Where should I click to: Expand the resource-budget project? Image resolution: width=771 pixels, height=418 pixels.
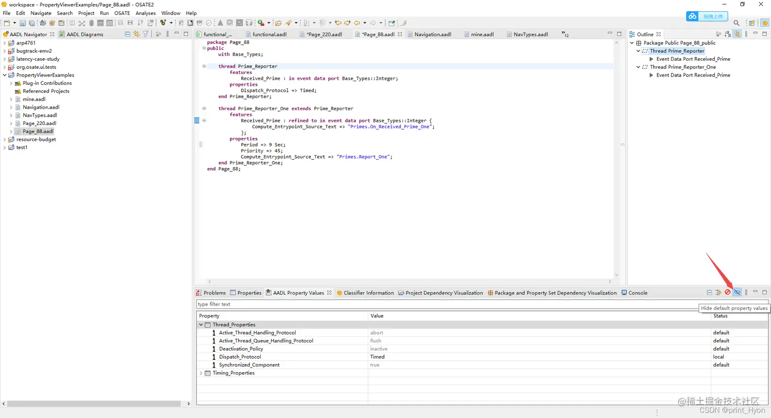point(5,139)
